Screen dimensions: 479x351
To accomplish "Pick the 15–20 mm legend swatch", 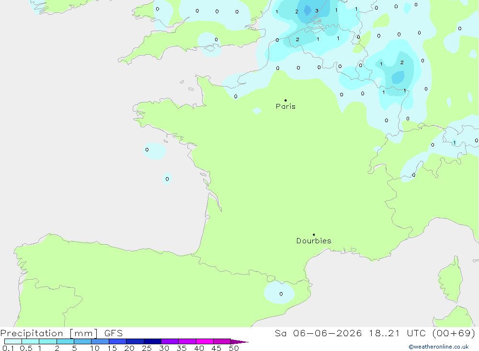I will coord(118,341).
